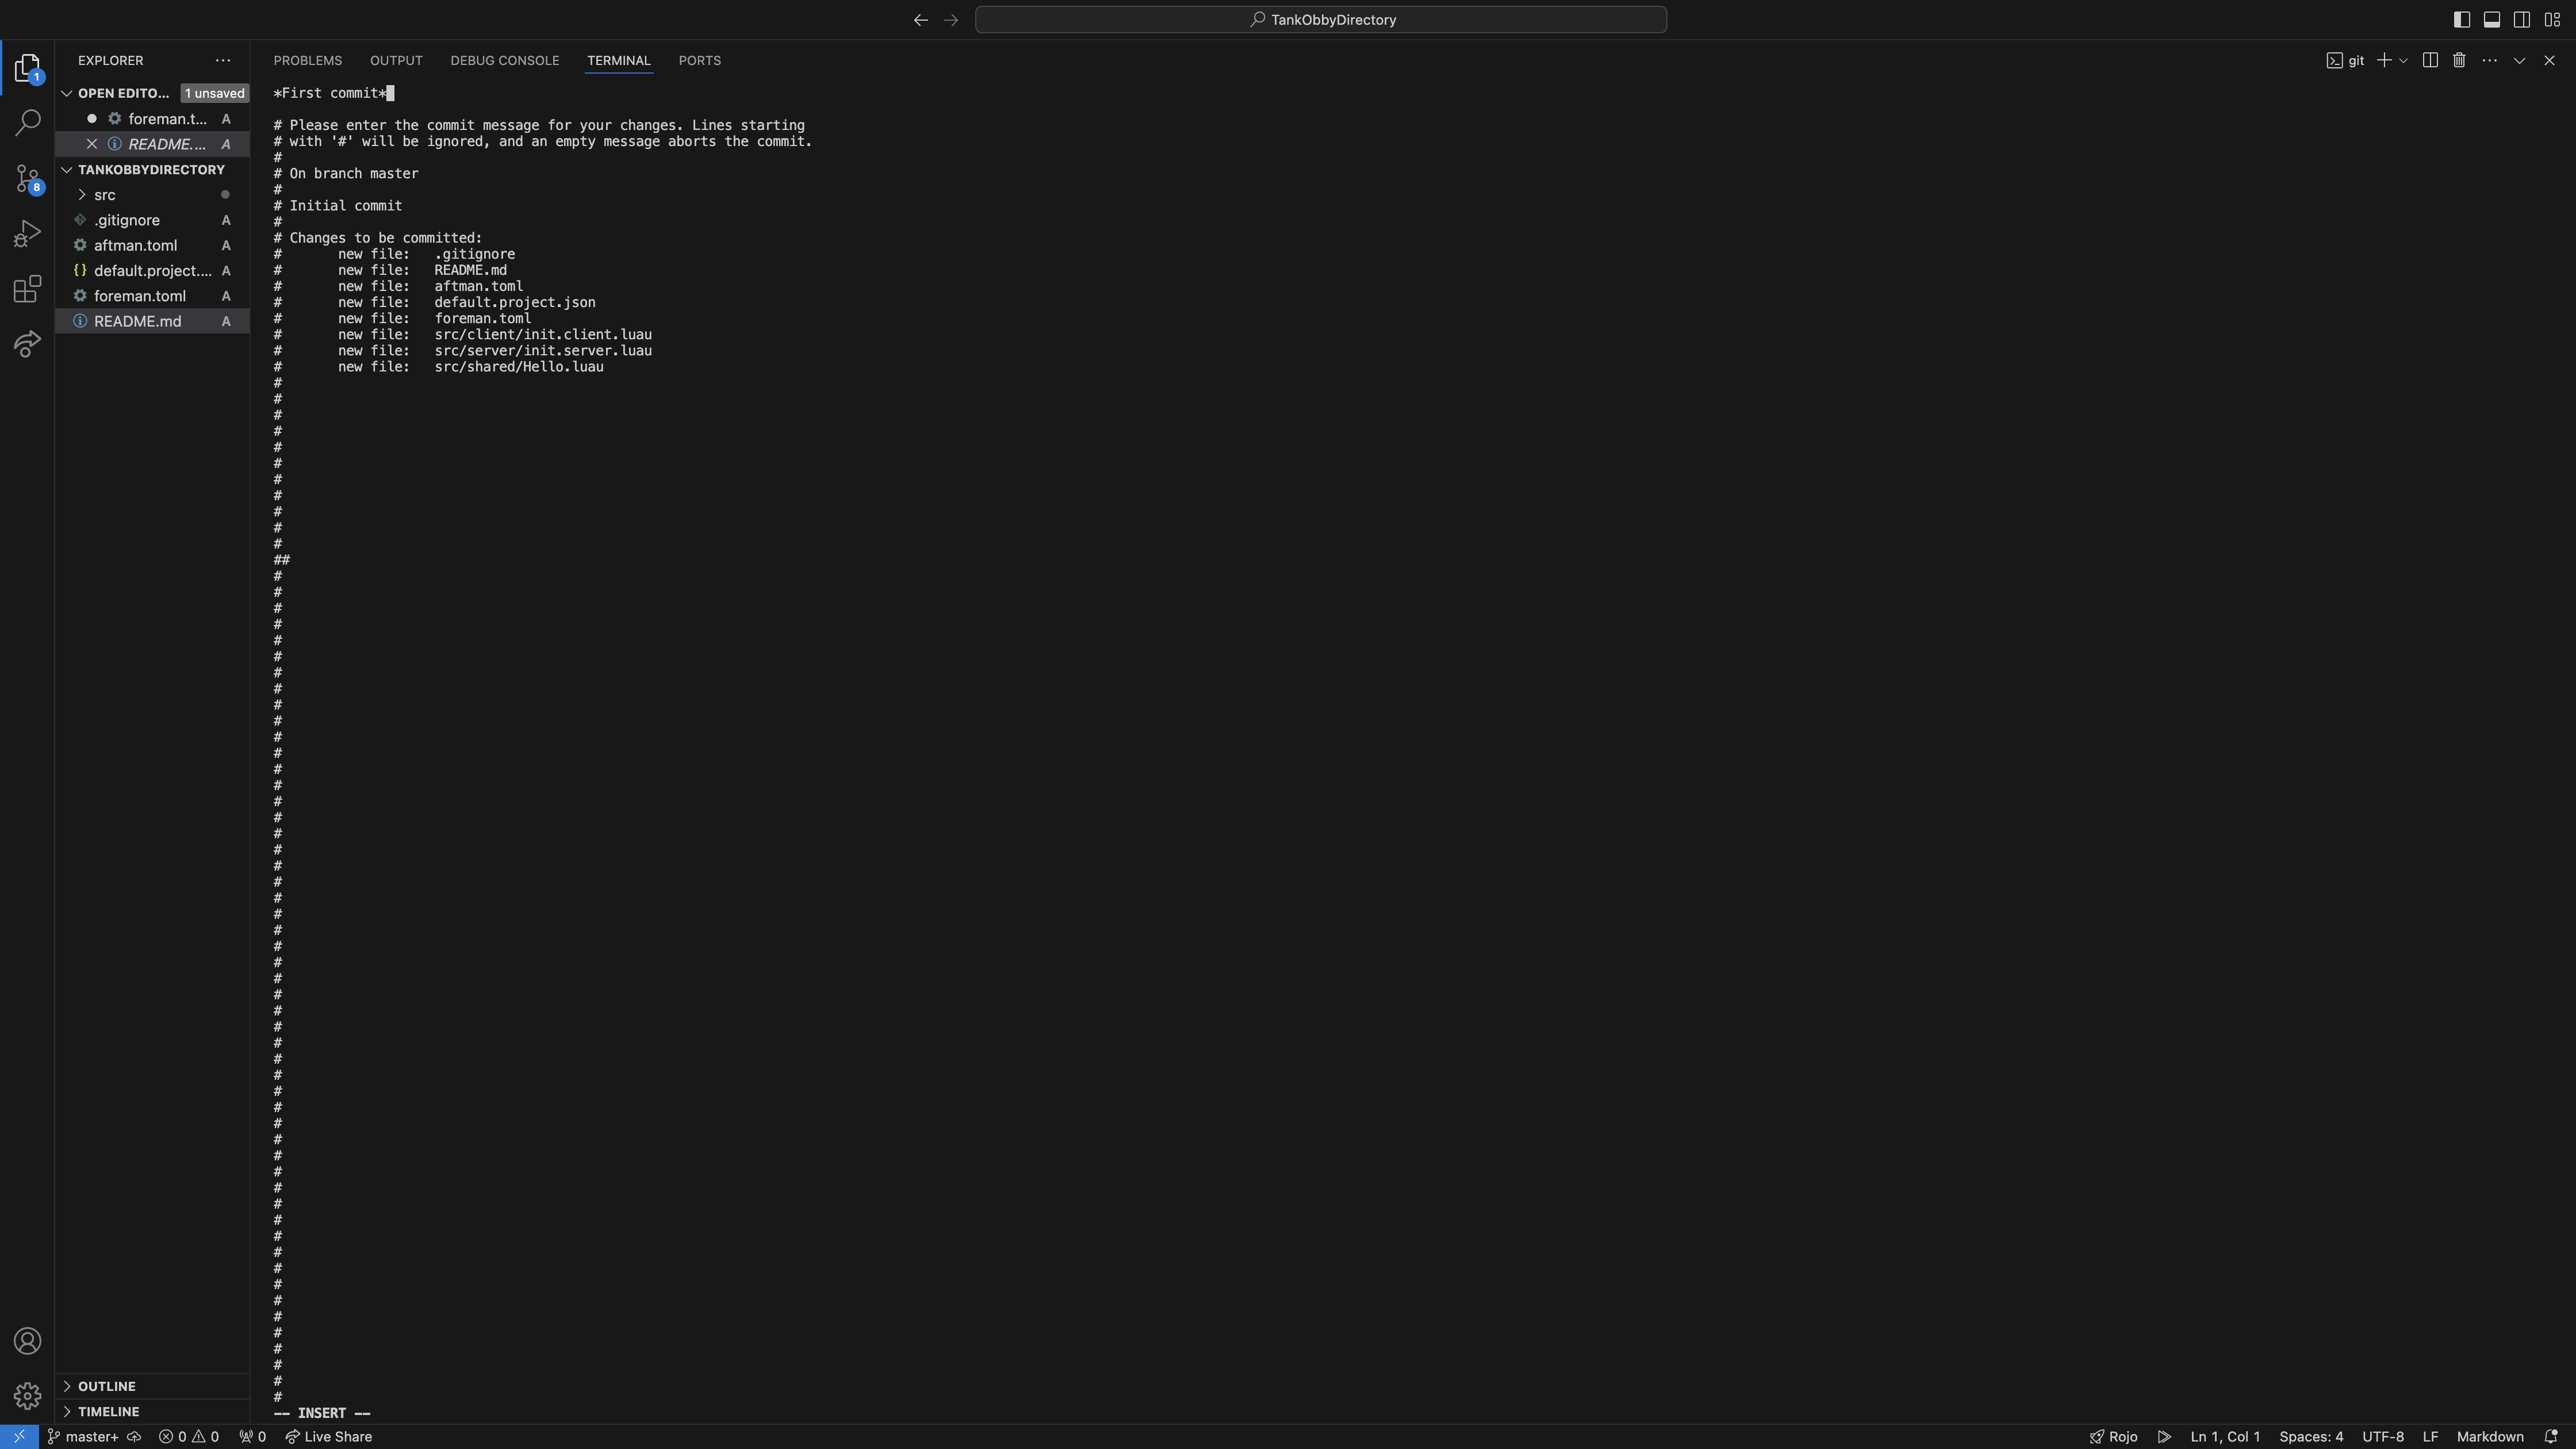
Task: Open Run and Debug view
Action: (27, 234)
